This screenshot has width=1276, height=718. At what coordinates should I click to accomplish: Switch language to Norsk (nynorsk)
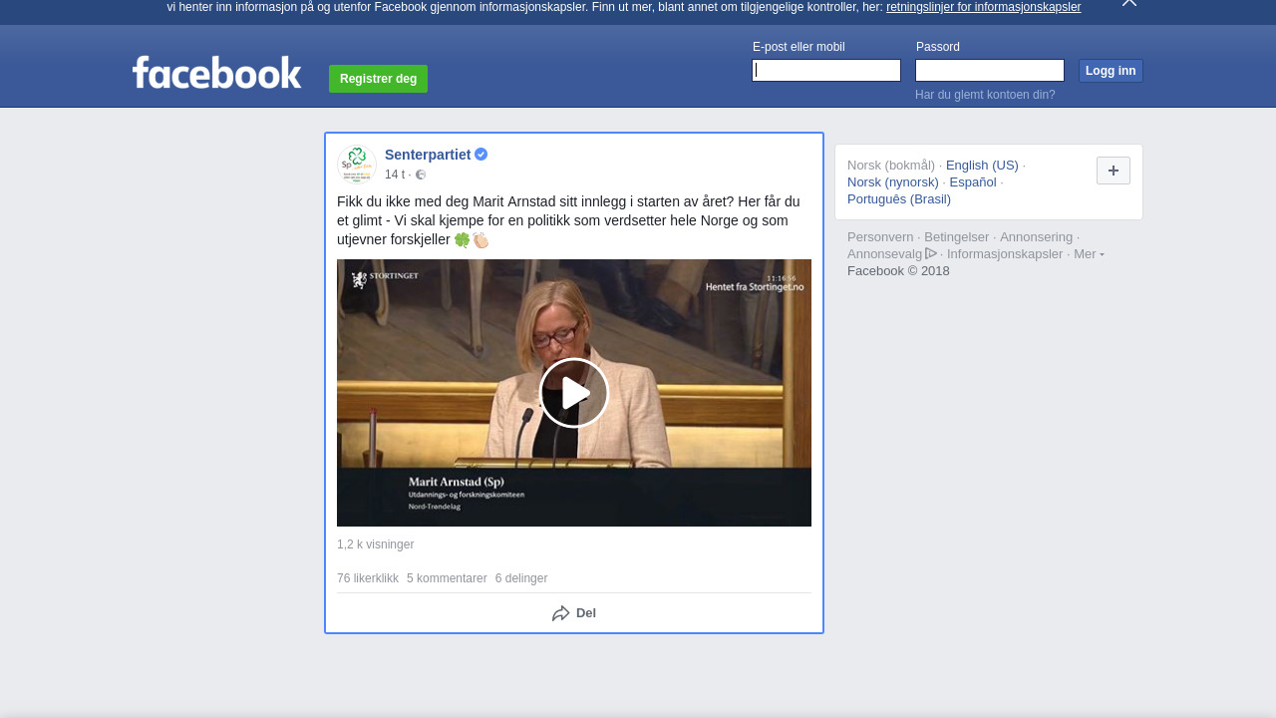[893, 182]
